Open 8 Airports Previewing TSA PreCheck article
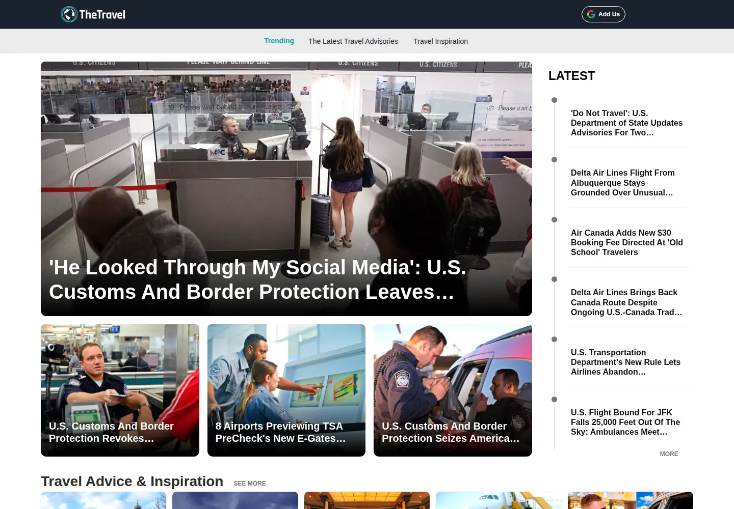This screenshot has width=734, height=509. [x=286, y=390]
